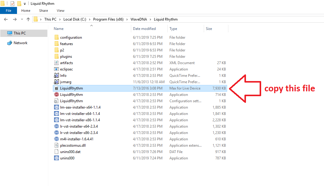This screenshot has height=186, width=324.
Task: Open the Customize Quick Access Toolbar dropdown
Action: pyautogui.click(x=25, y=4)
